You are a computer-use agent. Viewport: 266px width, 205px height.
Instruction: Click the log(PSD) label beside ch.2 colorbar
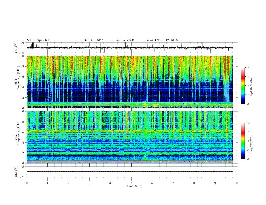[251, 142]
